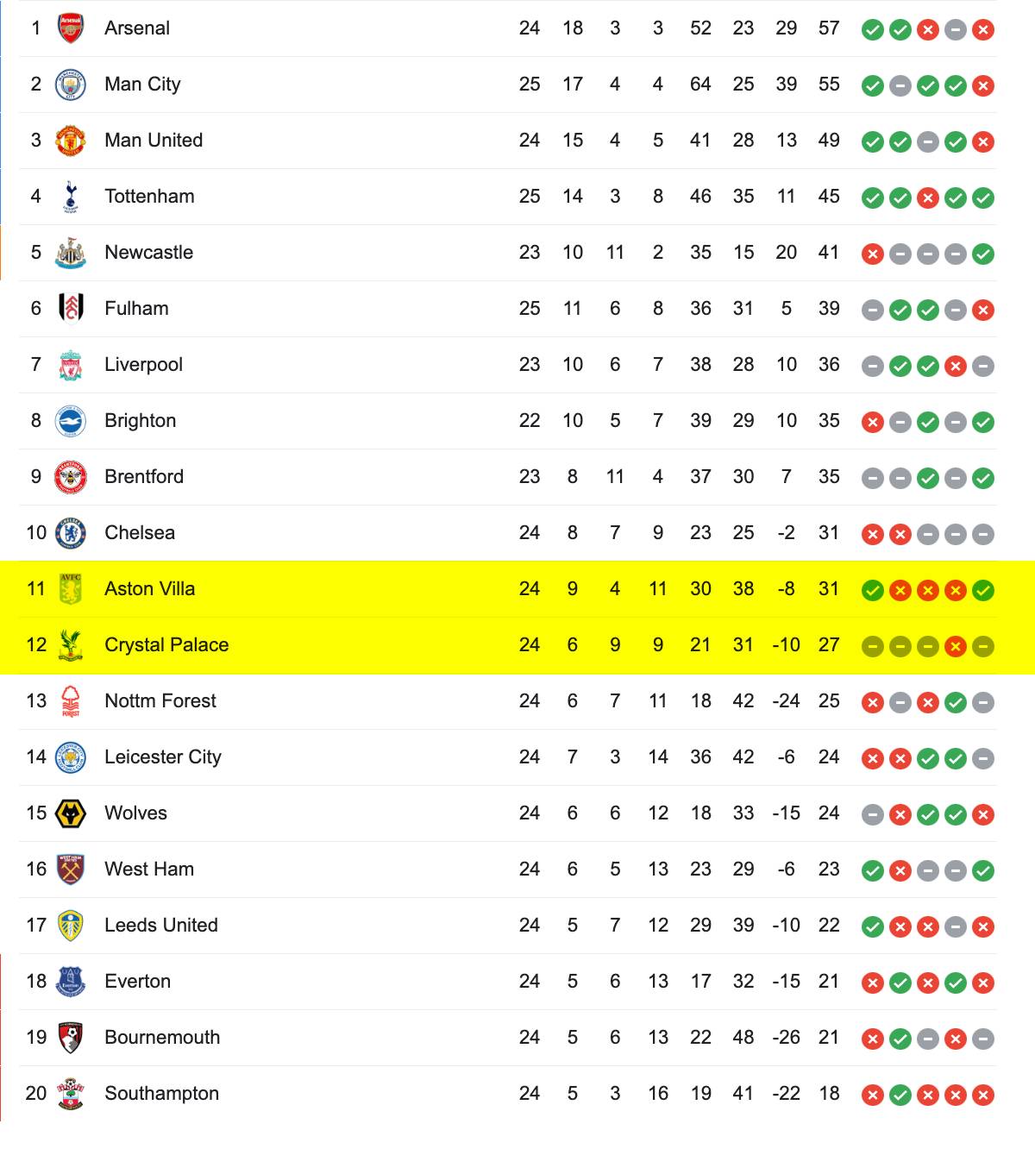Image resolution: width=1035 pixels, height=1149 pixels.
Task: Click the Arsenal club crest
Action: click(71, 28)
